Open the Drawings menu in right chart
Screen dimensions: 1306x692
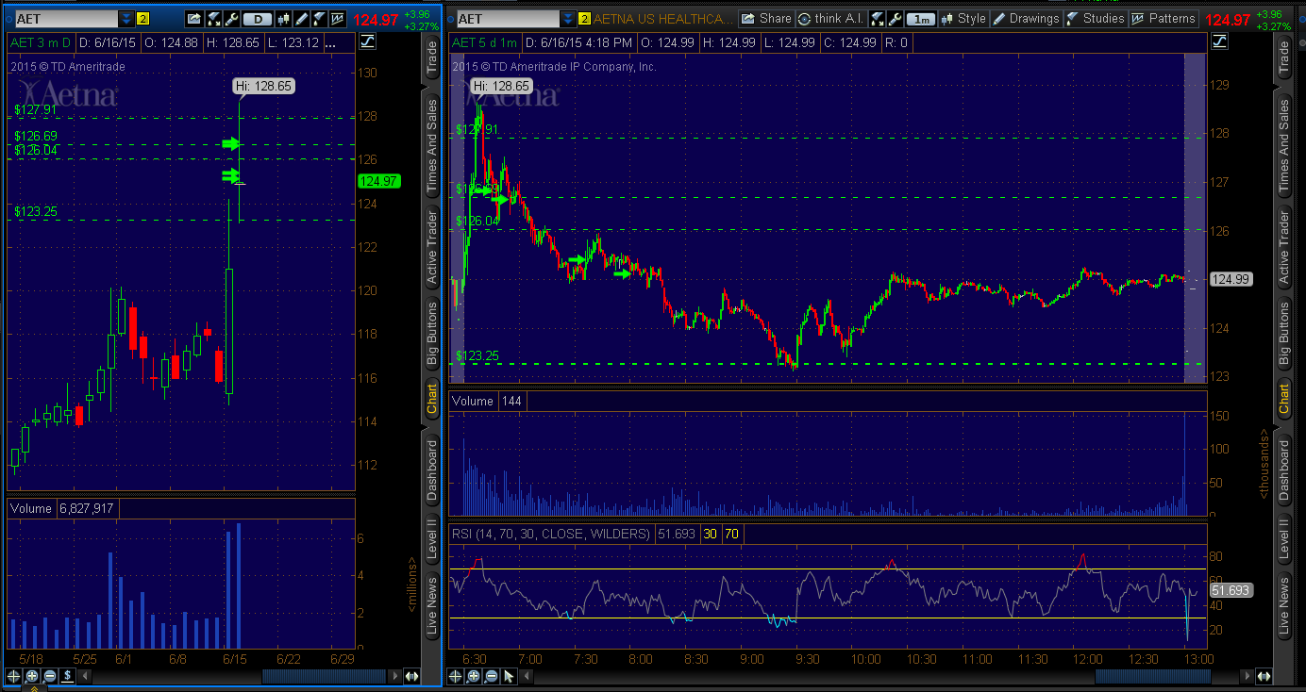1026,19
